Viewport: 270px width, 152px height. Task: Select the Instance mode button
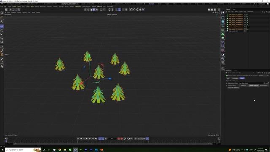[x=243, y=85]
